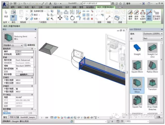Click the 登录 sign-in button

[x=127, y=3]
